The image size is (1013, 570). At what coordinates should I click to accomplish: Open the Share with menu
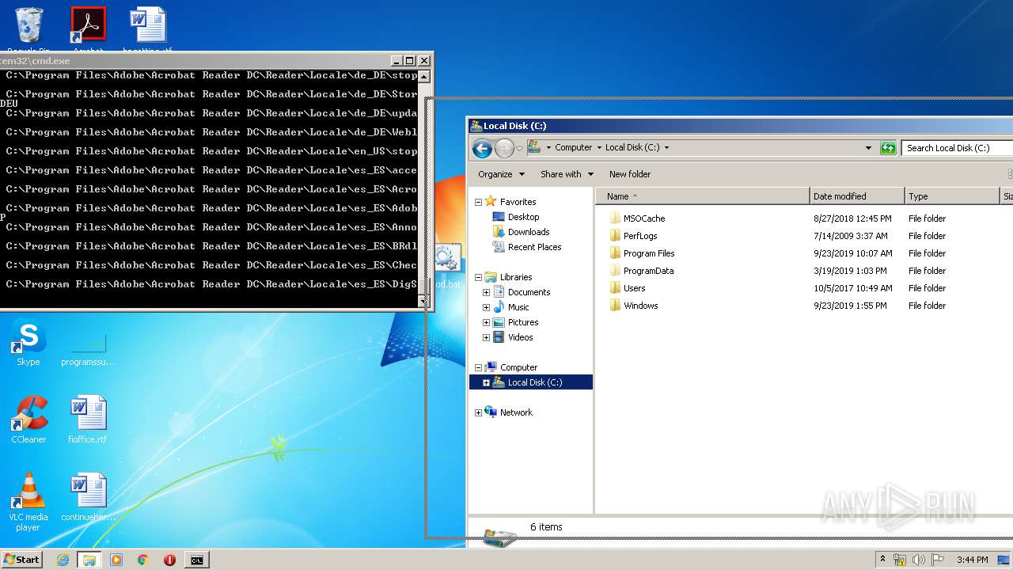point(567,174)
